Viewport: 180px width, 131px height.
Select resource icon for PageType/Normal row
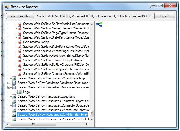(19, 33)
